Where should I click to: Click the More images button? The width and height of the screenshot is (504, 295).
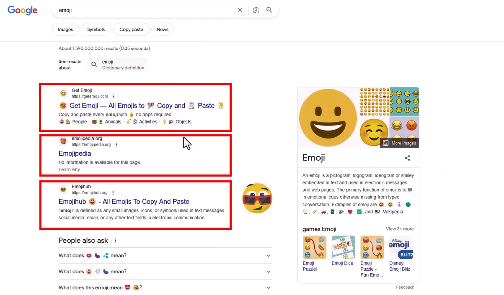[x=399, y=143]
